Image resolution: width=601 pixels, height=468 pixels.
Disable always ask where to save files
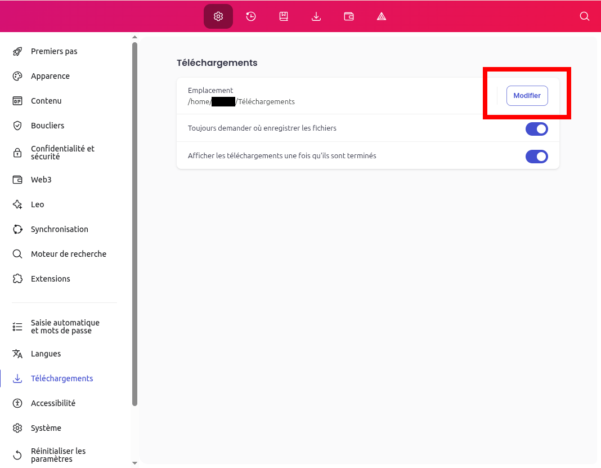536,129
